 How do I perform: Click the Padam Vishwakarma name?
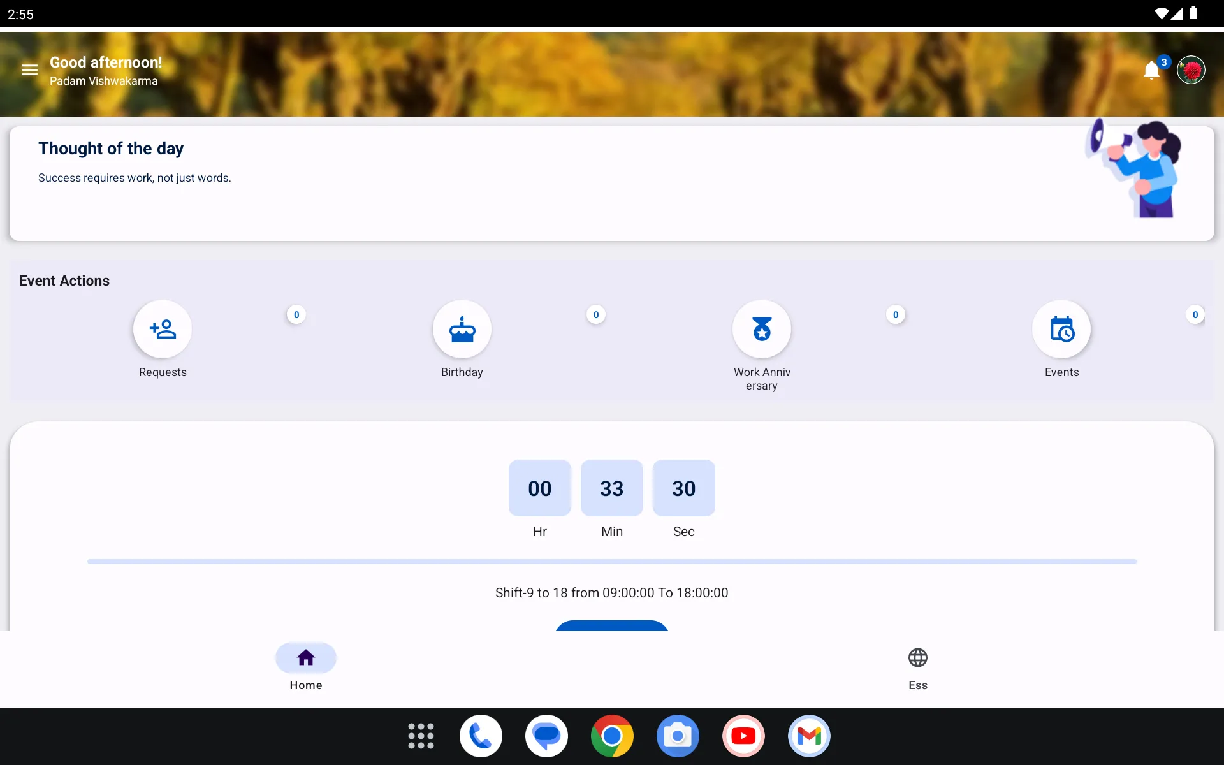(x=104, y=81)
